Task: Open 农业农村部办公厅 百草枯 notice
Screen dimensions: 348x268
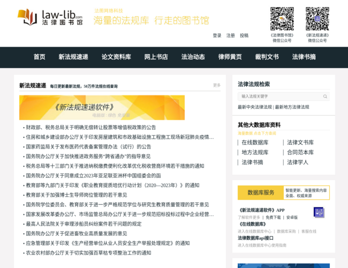Action: click(88, 253)
